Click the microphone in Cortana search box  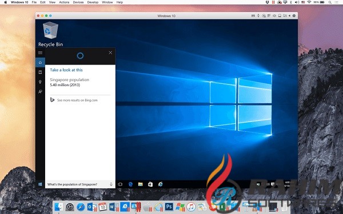point(111,184)
